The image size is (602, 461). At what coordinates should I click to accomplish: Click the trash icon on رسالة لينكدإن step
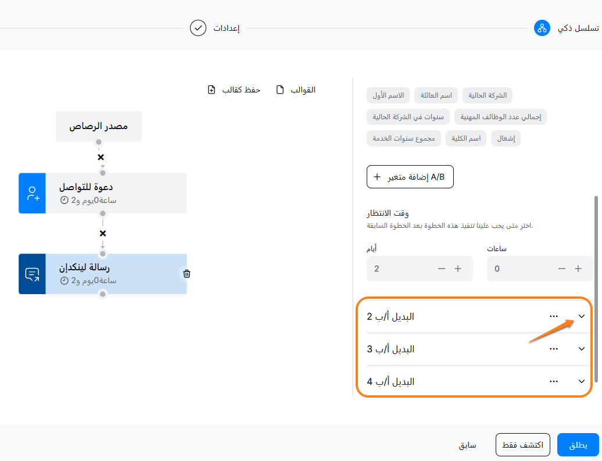click(187, 273)
